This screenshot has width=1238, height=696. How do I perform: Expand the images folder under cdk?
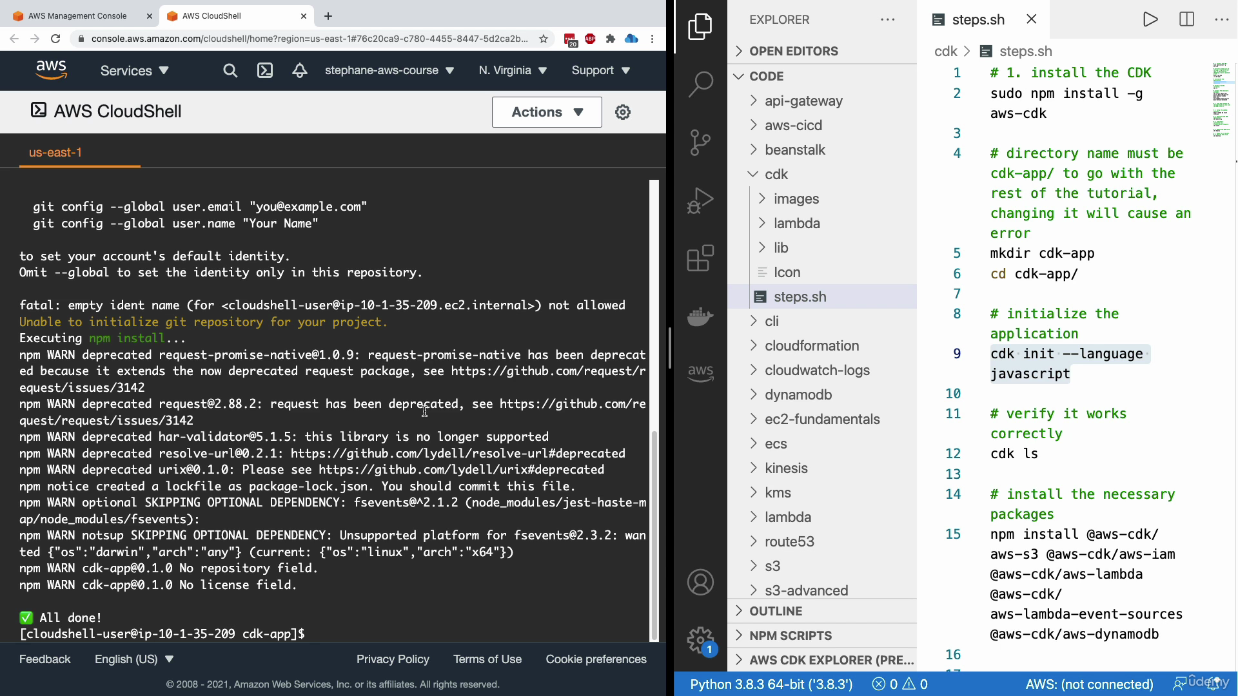(822, 198)
